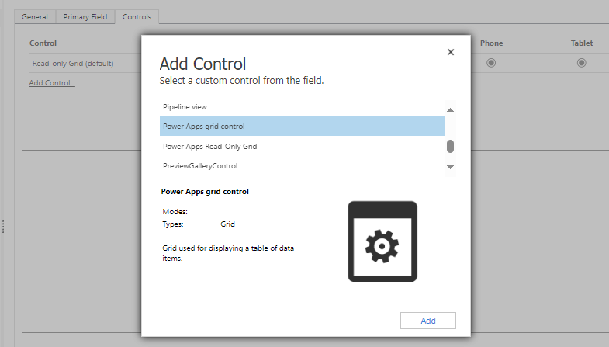Viewport: 609px width, 347px height.
Task: Click the control list scroll-up arrow
Action: tap(450, 110)
